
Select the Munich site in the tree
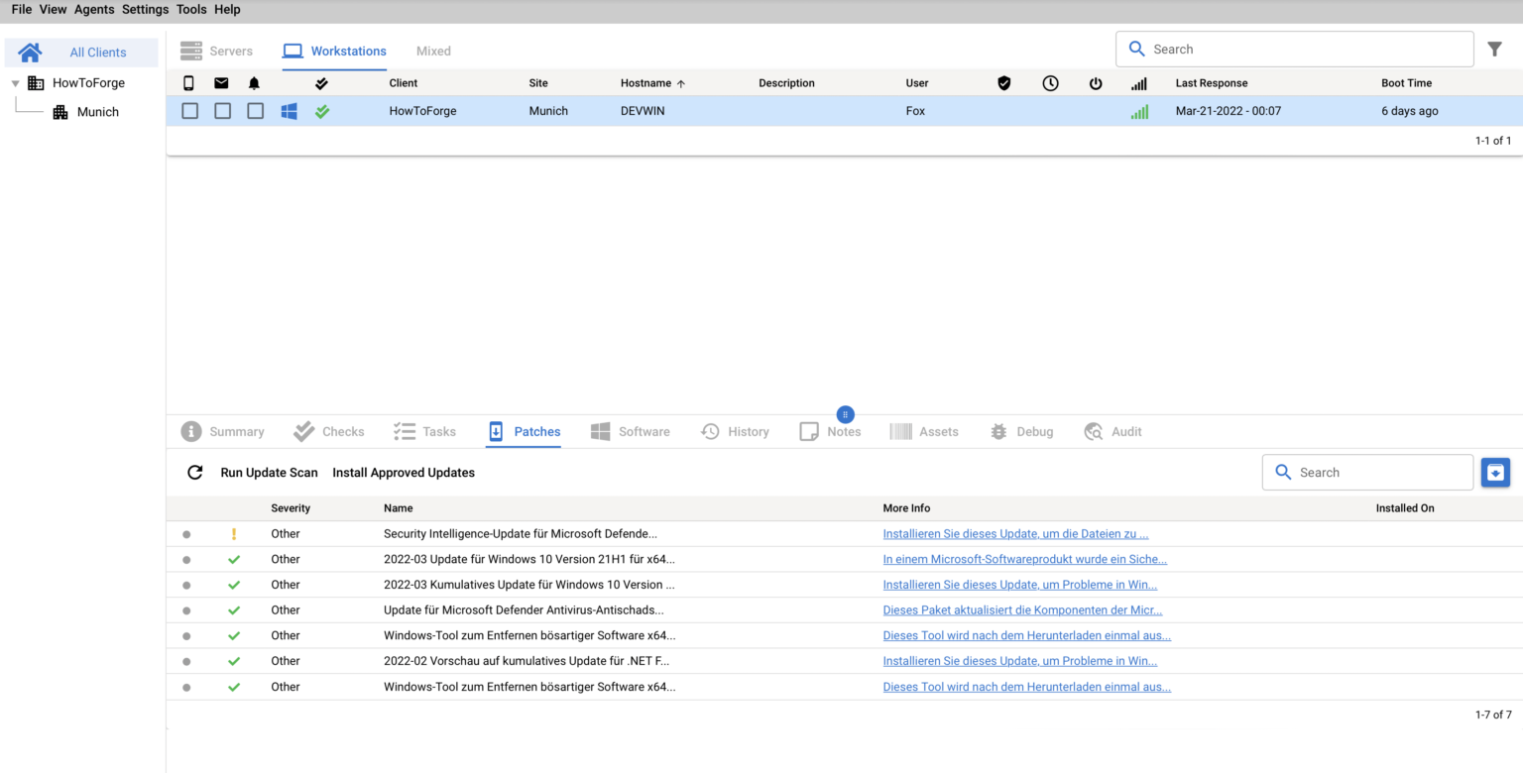pos(97,112)
